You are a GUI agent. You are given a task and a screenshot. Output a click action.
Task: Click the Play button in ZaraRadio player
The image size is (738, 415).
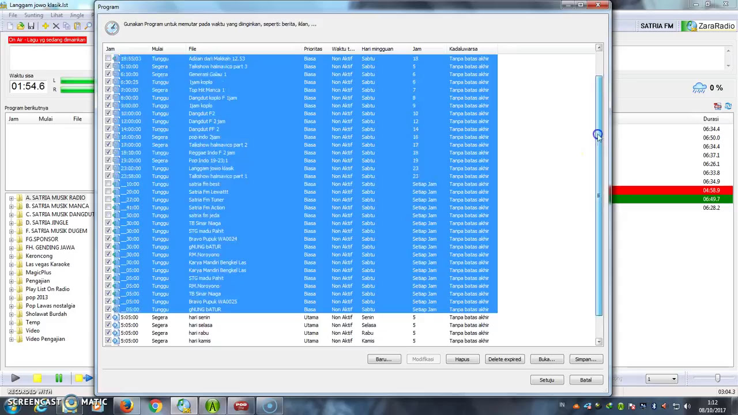(x=16, y=378)
